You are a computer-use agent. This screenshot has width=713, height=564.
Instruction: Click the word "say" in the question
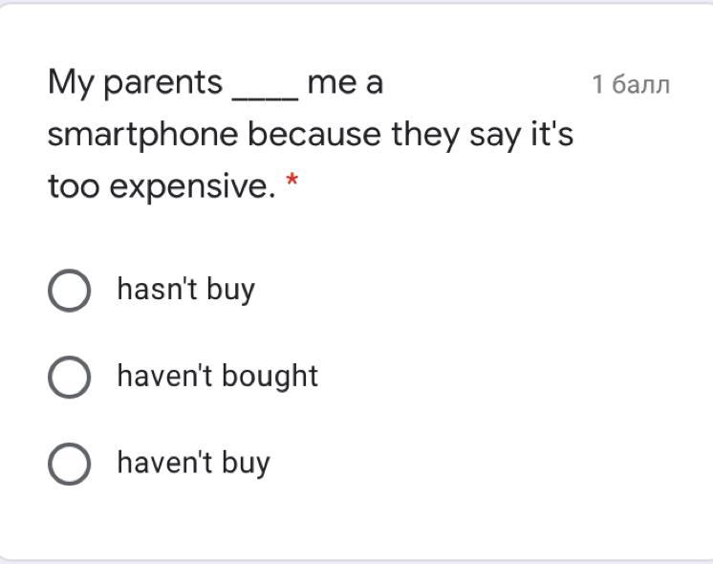[x=493, y=136]
